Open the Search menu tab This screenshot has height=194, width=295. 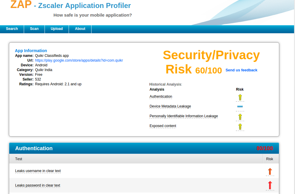[x=12, y=29]
